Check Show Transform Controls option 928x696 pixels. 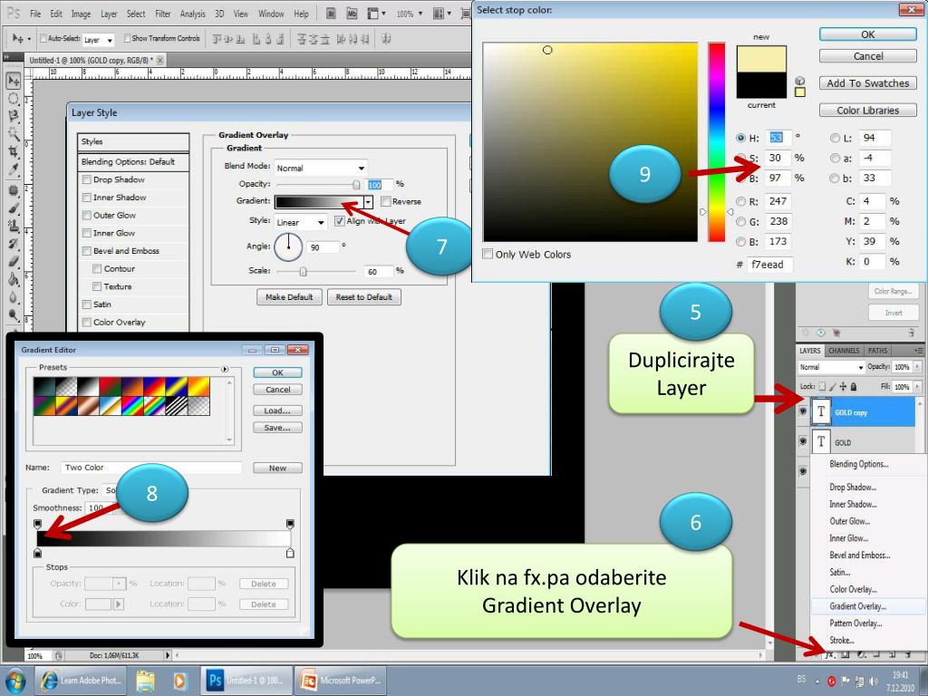(x=127, y=38)
